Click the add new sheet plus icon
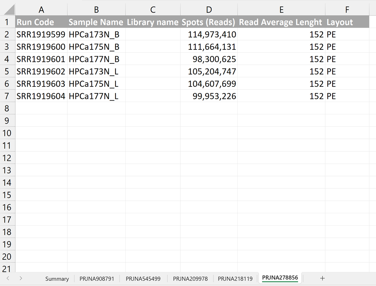376x286 pixels. pos(322,278)
